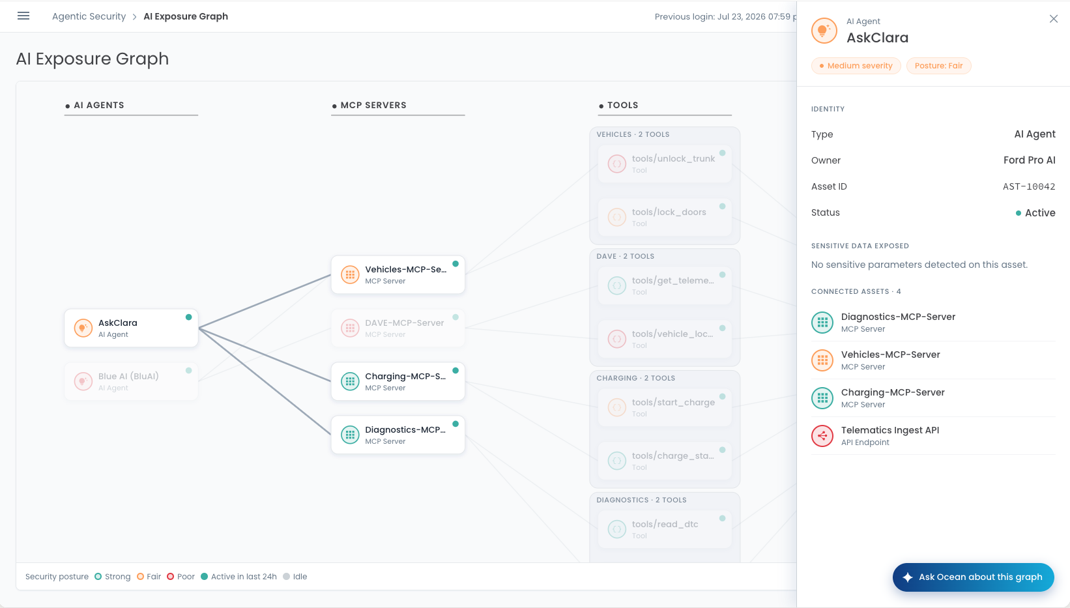Click the Asset ID value AST-10042
Viewport: 1070px width, 608px height.
[1029, 186]
